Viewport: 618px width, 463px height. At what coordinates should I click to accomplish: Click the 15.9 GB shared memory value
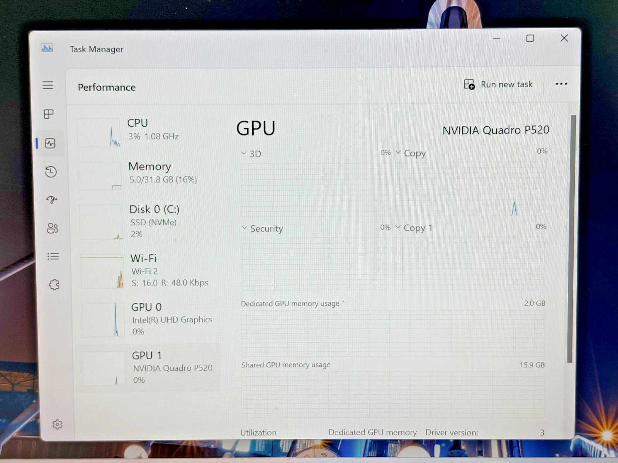coord(532,365)
